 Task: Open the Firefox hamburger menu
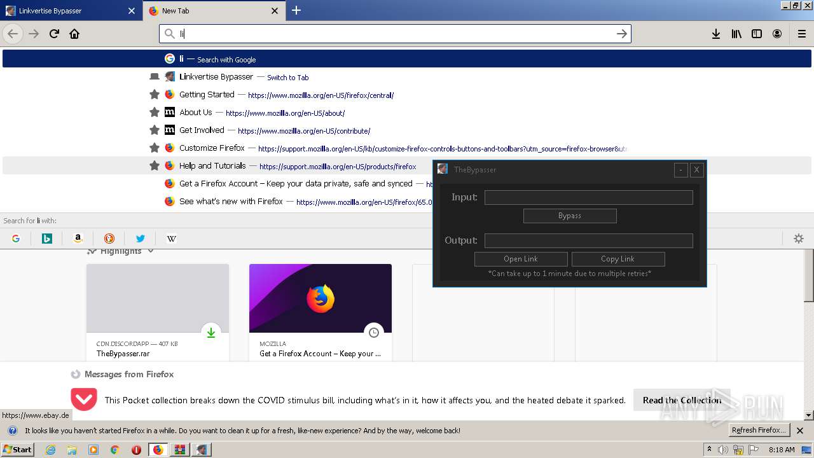[x=802, y=34]
